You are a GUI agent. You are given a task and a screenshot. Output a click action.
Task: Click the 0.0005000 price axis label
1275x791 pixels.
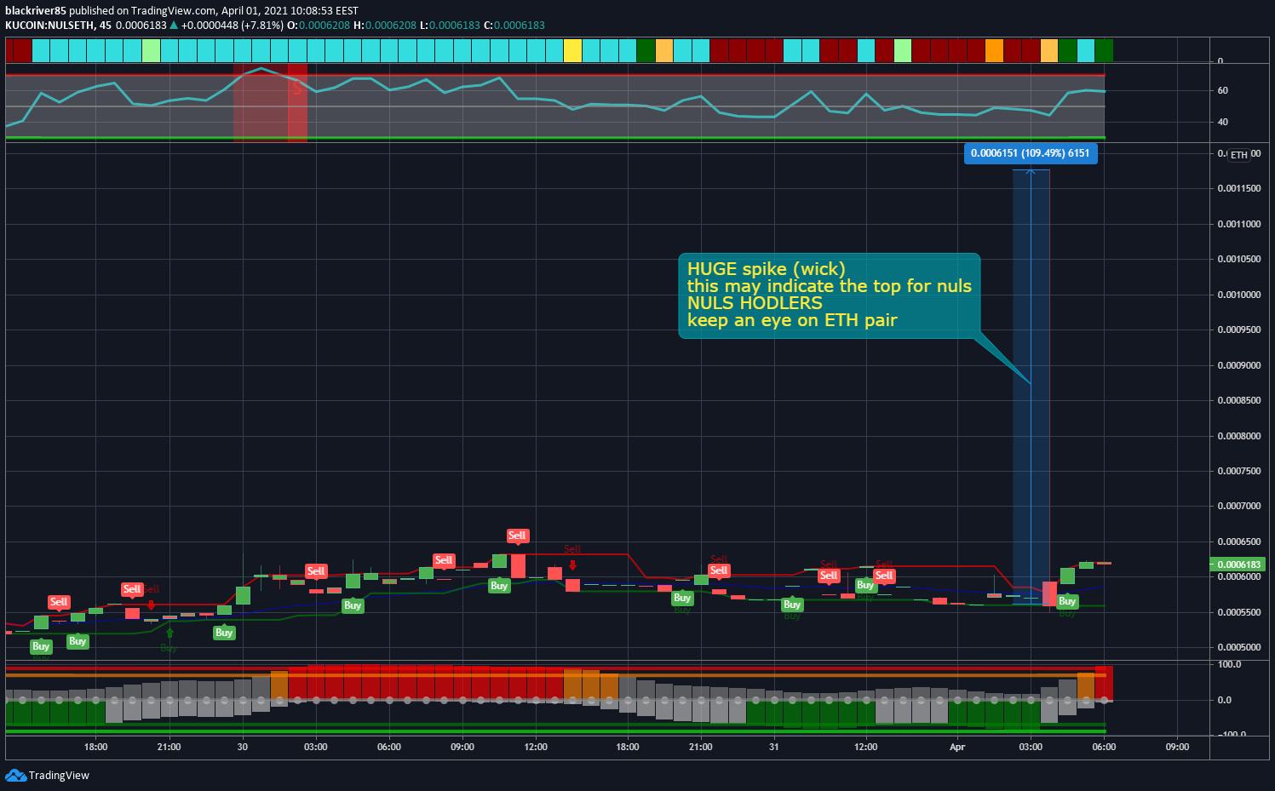click(x=1239, y=647)
